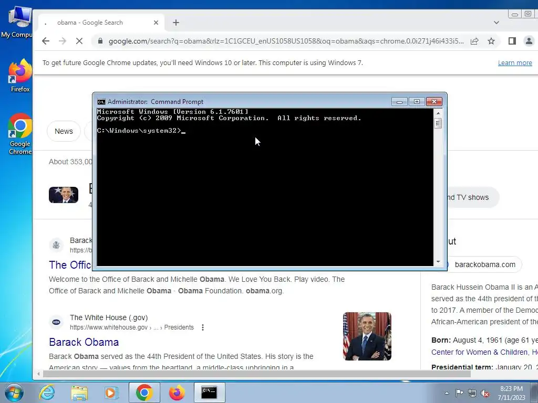538x403 pixels.
Task: Click Barack result site favicon
Action: tap(56, 245)
